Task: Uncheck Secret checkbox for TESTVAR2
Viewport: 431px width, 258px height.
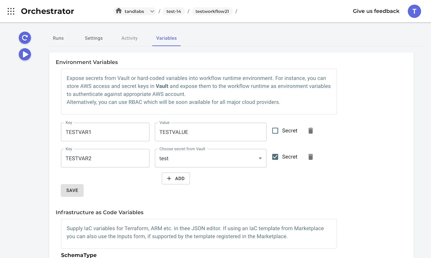Action: (x=275, y=157)
